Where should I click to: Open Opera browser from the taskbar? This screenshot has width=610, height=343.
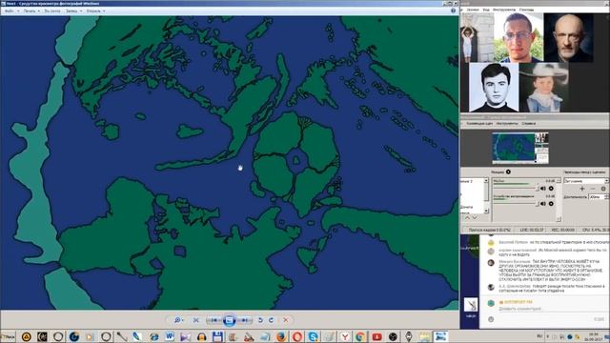[296, 336]
